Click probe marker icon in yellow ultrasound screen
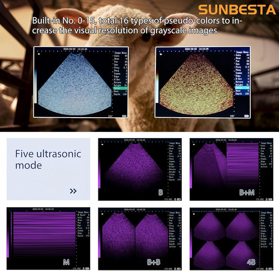The height and width of the screenshot is (271, 279). (161, 54)
